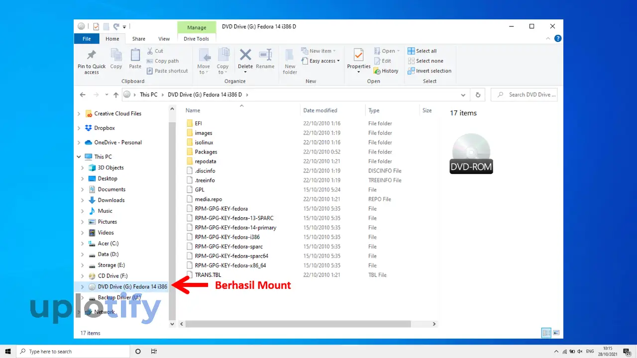The image size is (637, 358).
Task: Select CD Drive (F:) in the tree
Action: pyautogui.click(x=112, y=276)
